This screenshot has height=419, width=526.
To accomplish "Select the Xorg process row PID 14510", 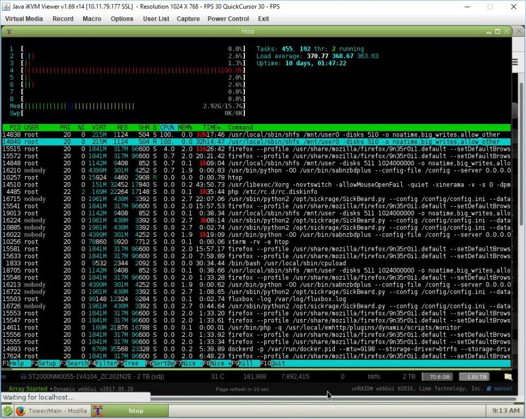I will 256,185.
